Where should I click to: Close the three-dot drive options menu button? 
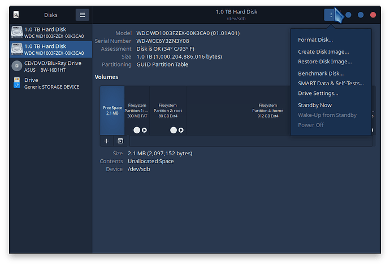tap(331, 15)
